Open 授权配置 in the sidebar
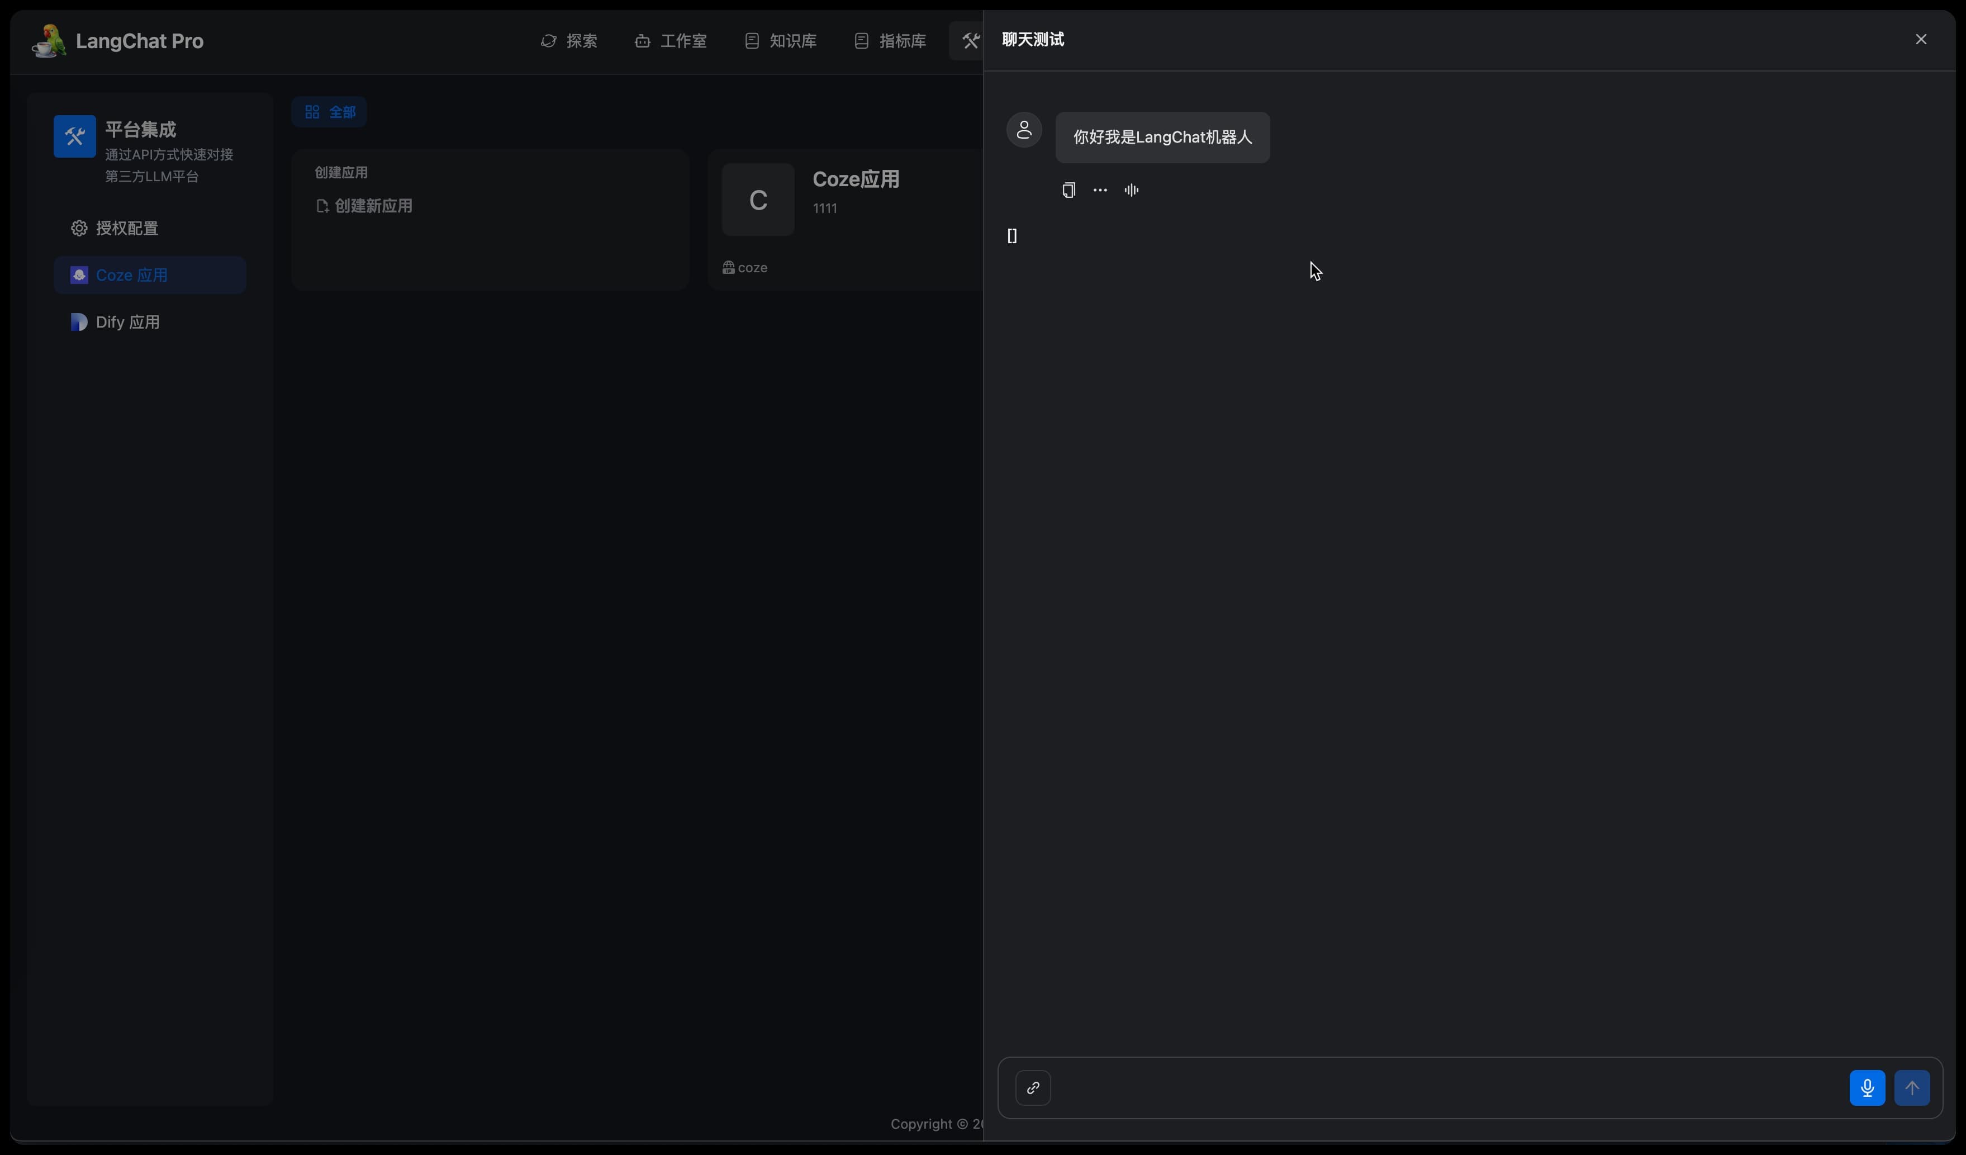Screen dimensions: 1966x1155 click(x=150, y=229)
